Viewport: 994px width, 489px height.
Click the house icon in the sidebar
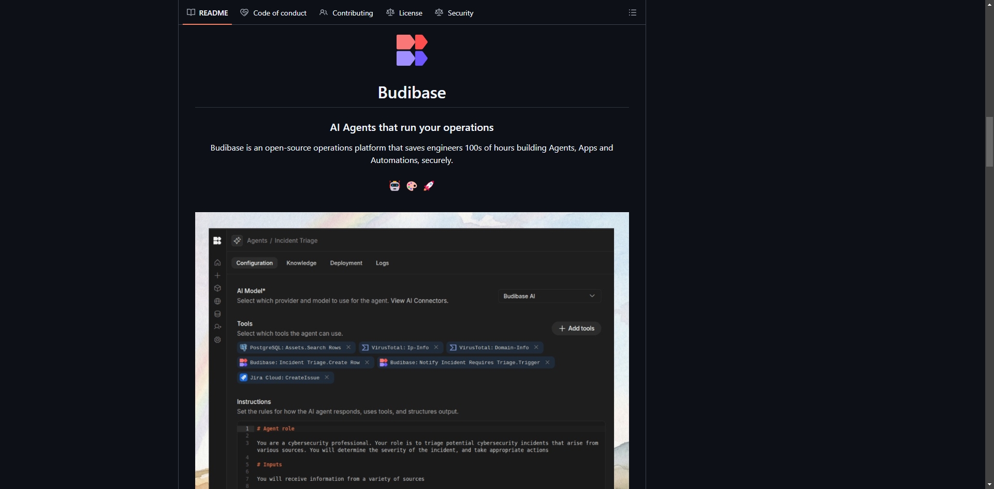tap(217, 263)
